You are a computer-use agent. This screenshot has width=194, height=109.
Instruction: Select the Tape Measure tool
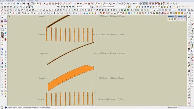pos(96,4)
